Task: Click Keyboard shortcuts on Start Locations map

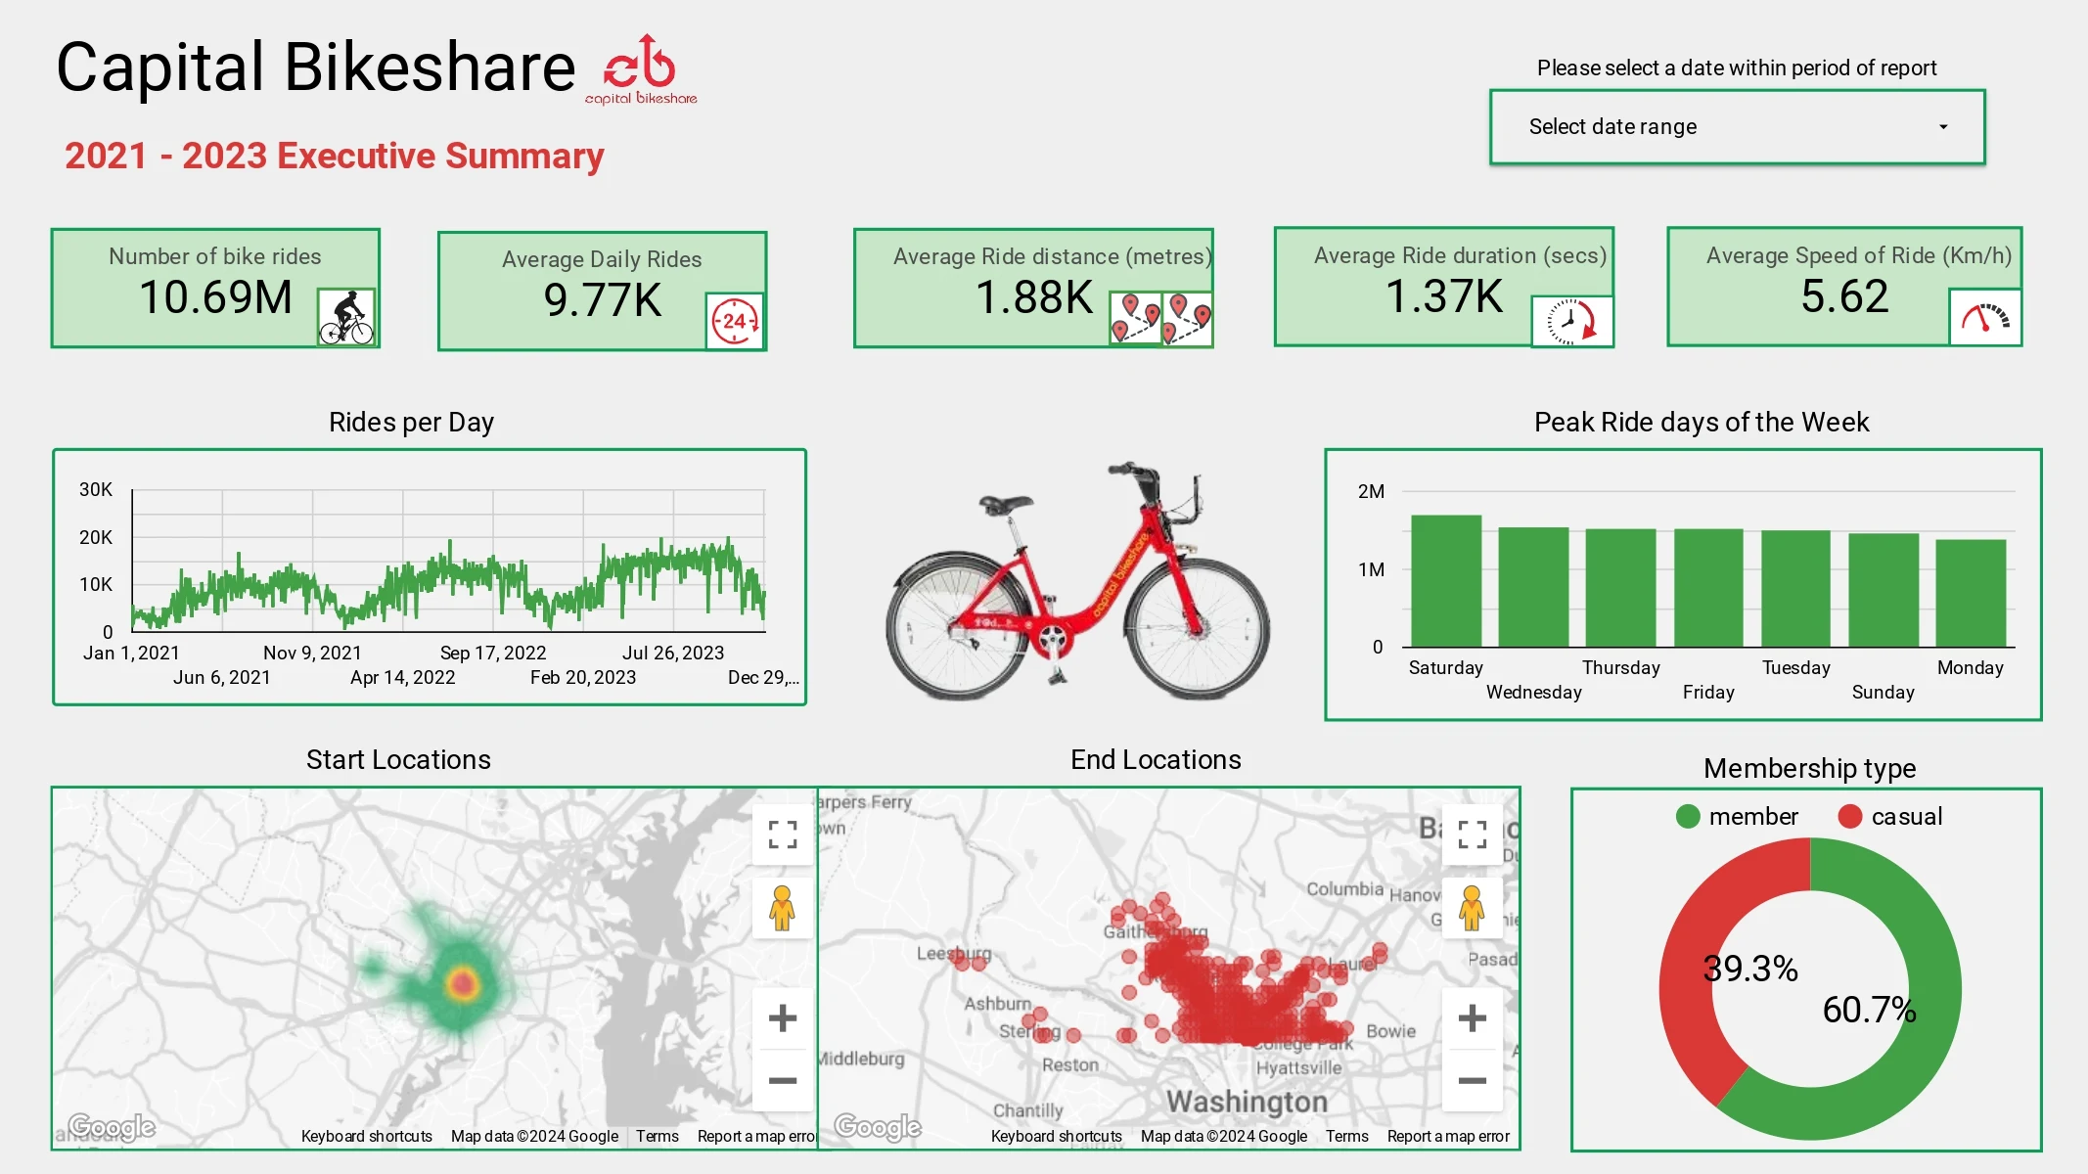Action: point(366,1136)
